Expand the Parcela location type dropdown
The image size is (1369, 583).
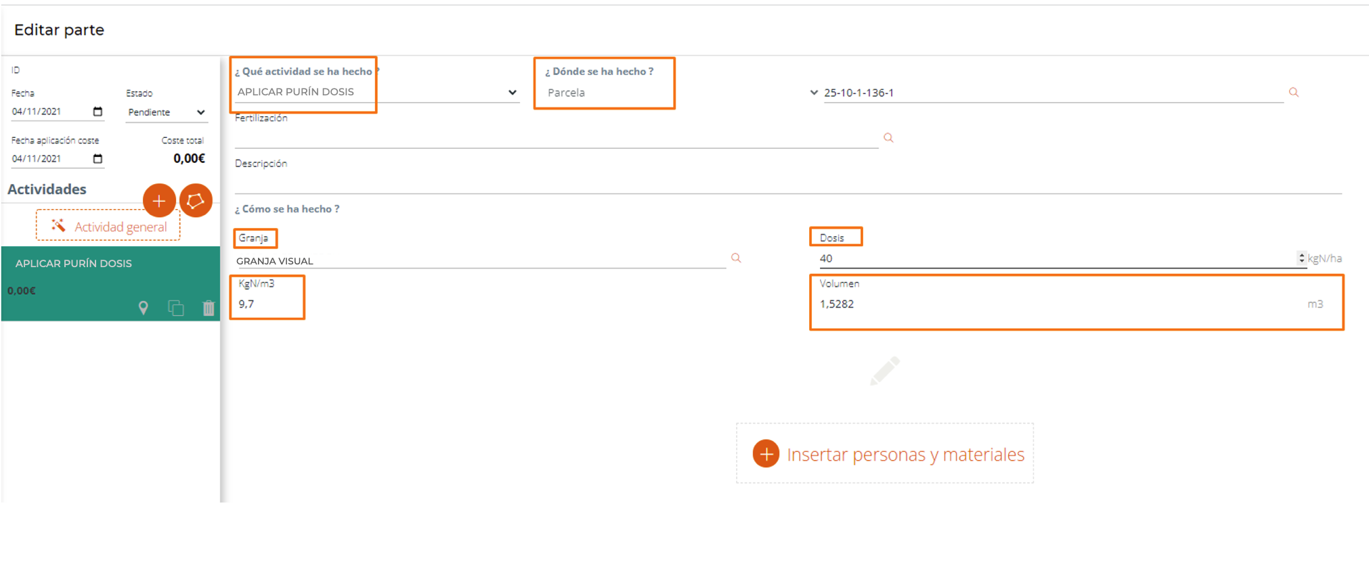[x=813, y=93]
